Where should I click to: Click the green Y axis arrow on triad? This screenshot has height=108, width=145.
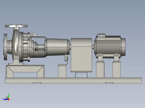coord(8,96)
